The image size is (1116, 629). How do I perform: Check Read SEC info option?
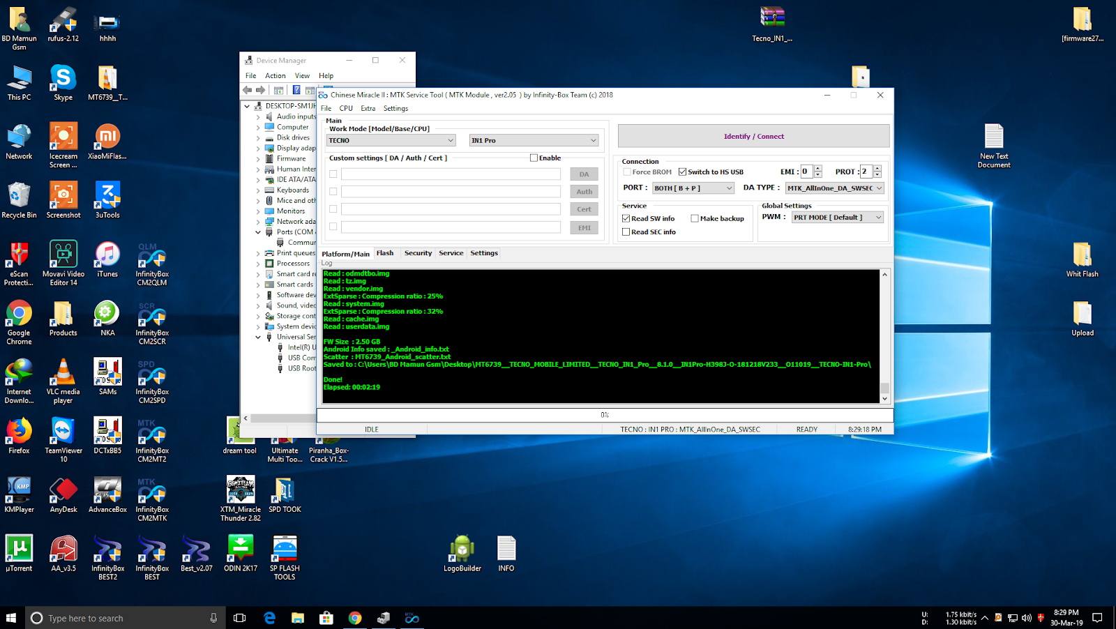click(626, 232)
